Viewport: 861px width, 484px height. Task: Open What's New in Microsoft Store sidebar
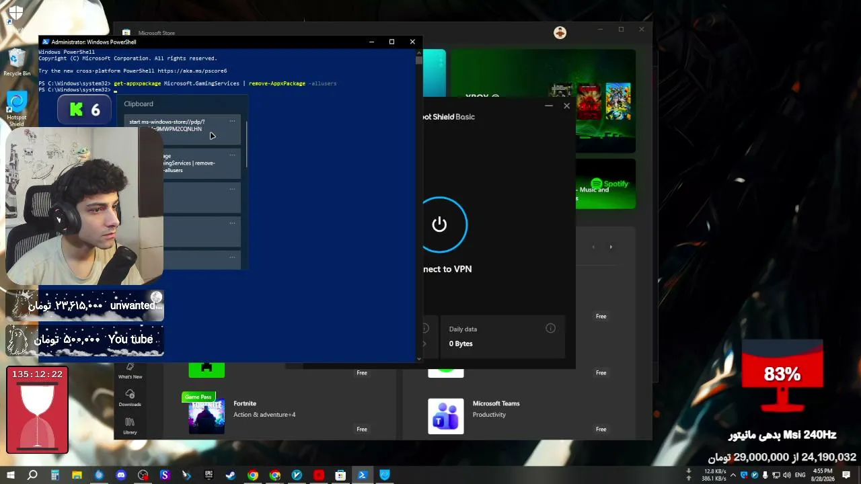click(x=130, y=370)
